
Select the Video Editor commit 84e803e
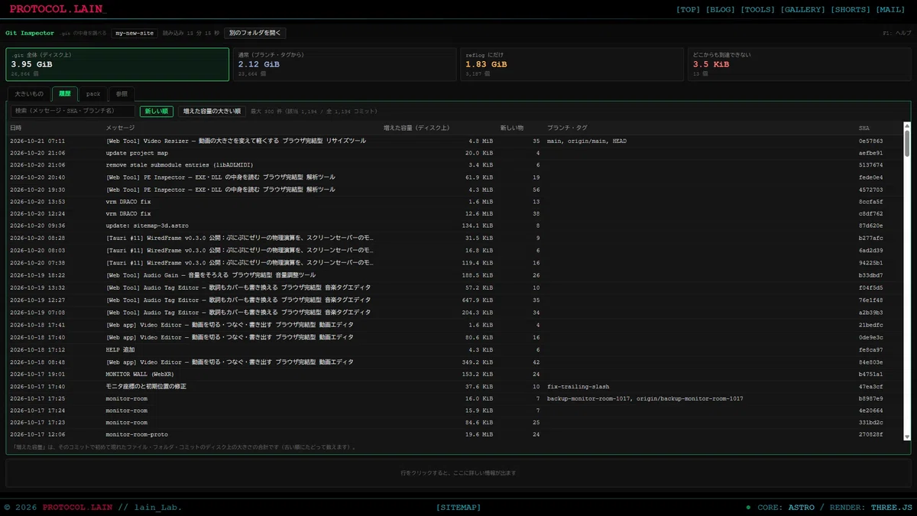[455, 362]
